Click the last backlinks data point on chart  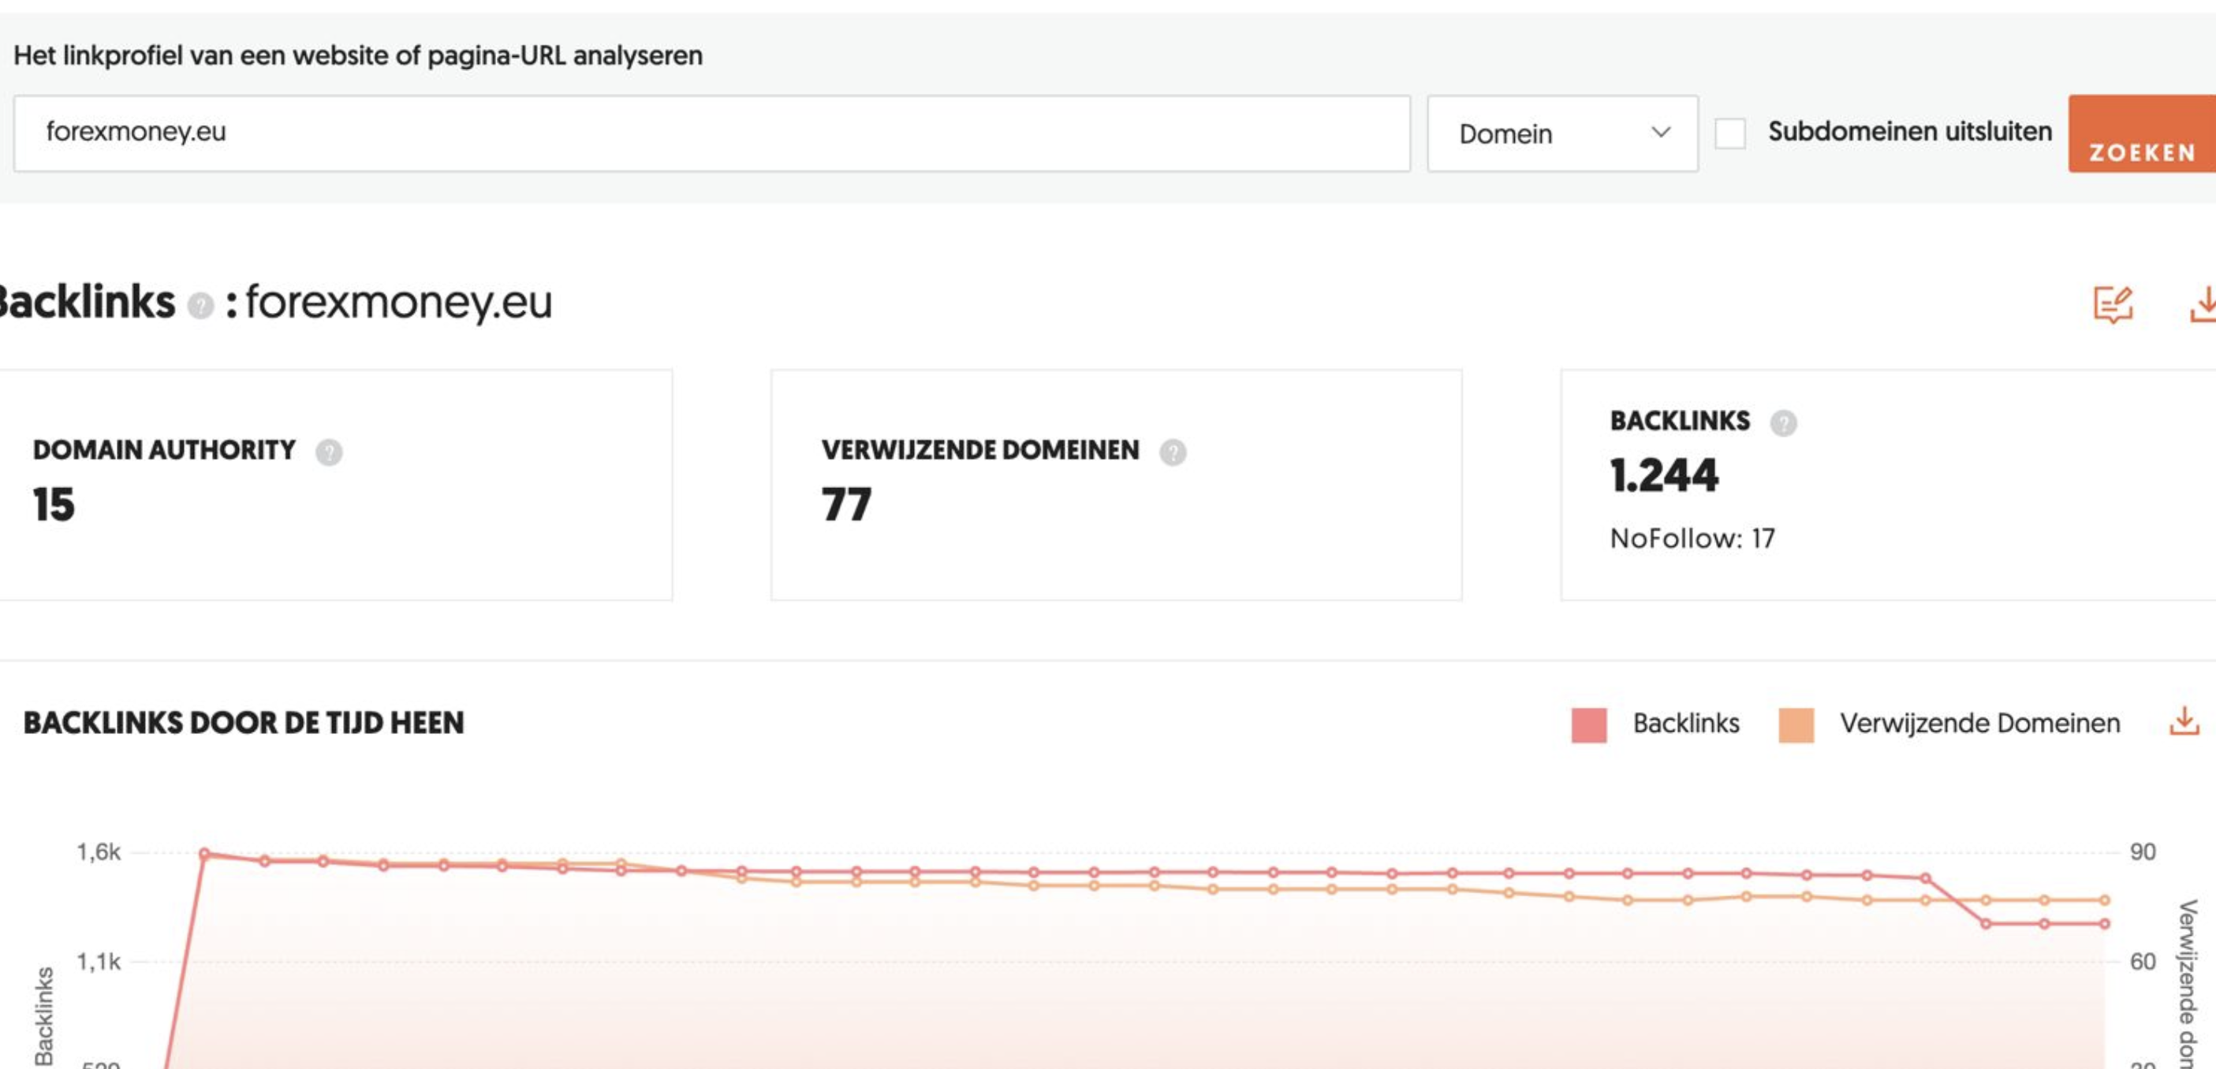[2104, 924]
